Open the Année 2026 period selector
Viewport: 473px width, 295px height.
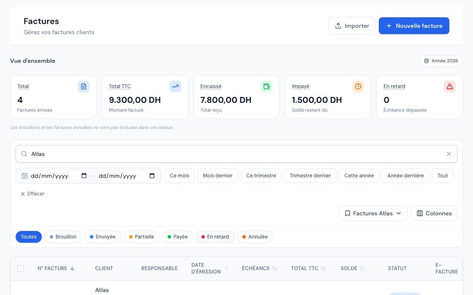point(441,61)
